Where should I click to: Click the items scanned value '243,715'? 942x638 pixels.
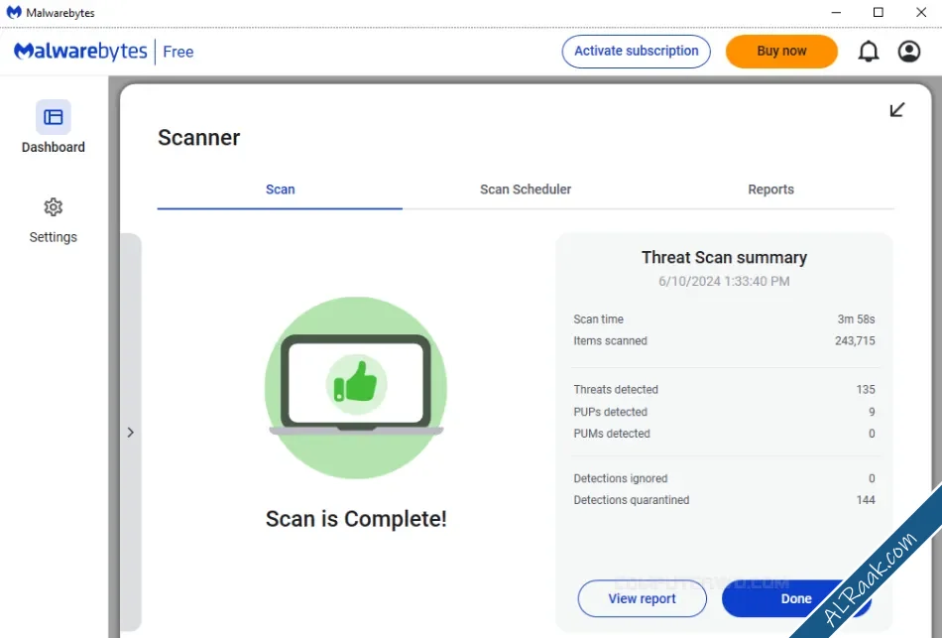click(855, 341)
